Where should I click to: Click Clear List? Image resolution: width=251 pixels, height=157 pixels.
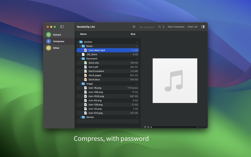[192, 27]
